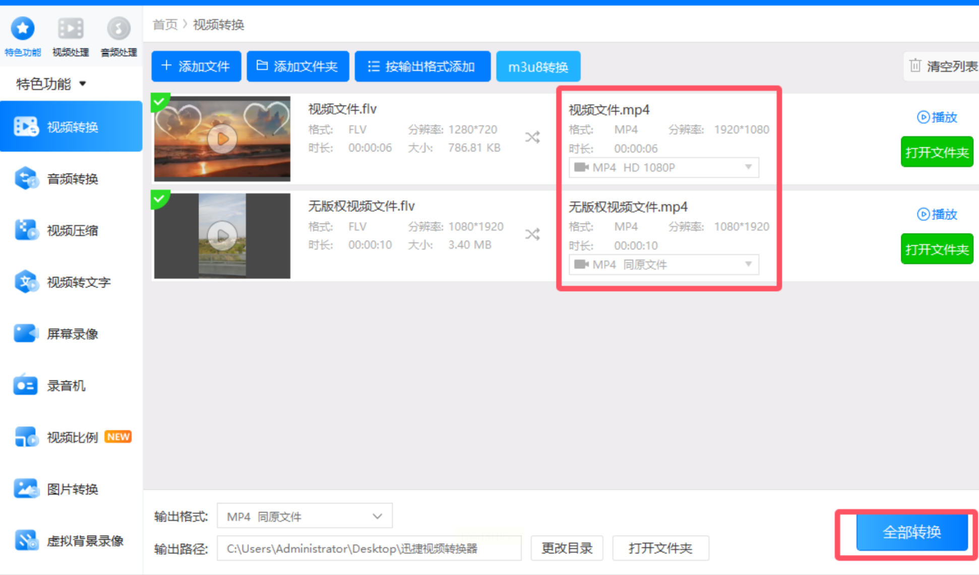The height and width of the screenshot is (575, 979).
Task: Expand the MP4 同原文件 dropdown for the second file
Action: tap(748, 264)
